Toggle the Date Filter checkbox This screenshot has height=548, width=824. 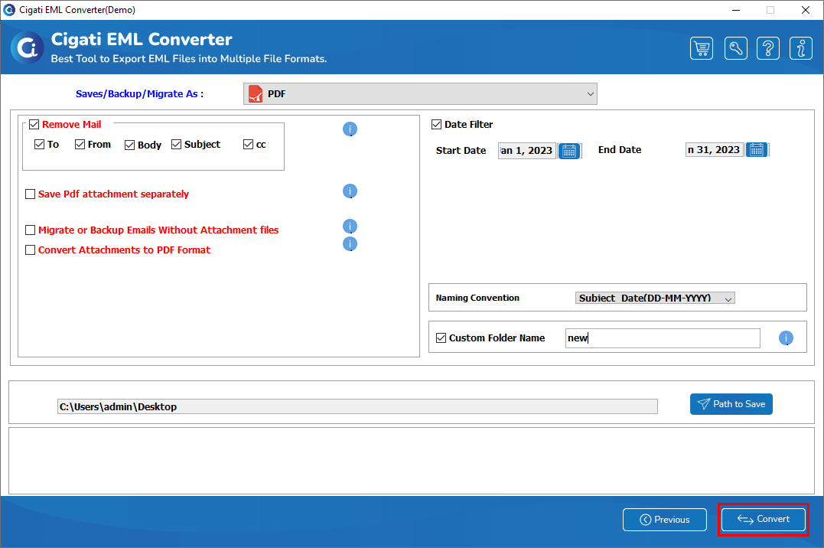[x=437, y=125]
